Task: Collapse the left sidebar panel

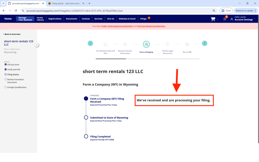Action: [37, 45]
